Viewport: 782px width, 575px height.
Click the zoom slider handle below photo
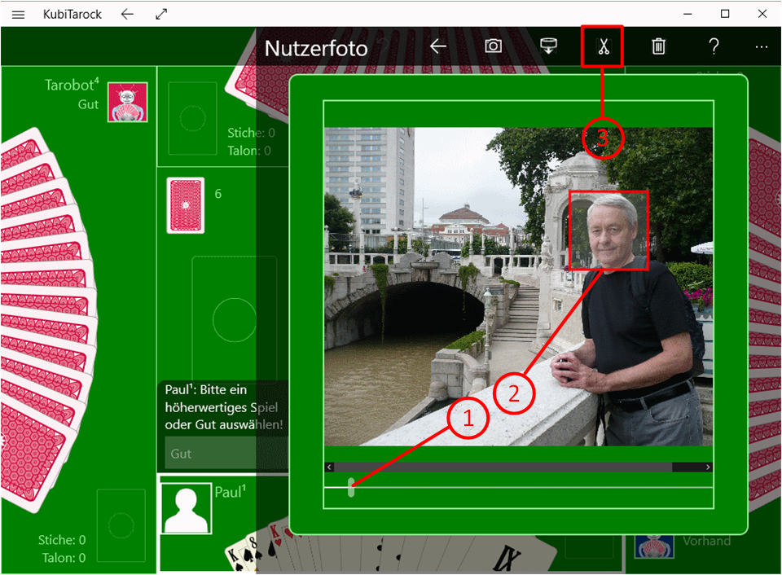pos(351,488)
